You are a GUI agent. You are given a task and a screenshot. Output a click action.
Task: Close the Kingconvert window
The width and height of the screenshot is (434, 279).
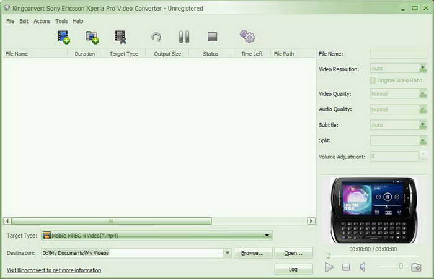(427, 8)
